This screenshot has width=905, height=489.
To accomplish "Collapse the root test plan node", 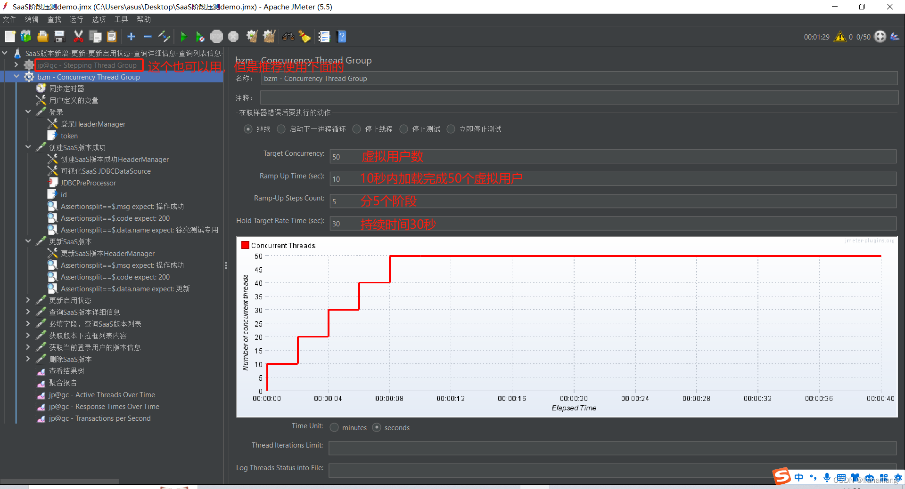I will point(5,53).
